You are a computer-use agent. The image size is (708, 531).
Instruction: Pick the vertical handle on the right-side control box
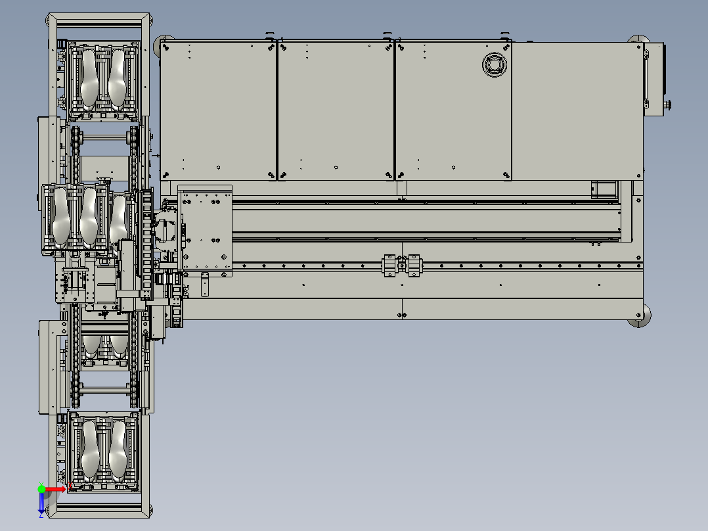[646, 79]
